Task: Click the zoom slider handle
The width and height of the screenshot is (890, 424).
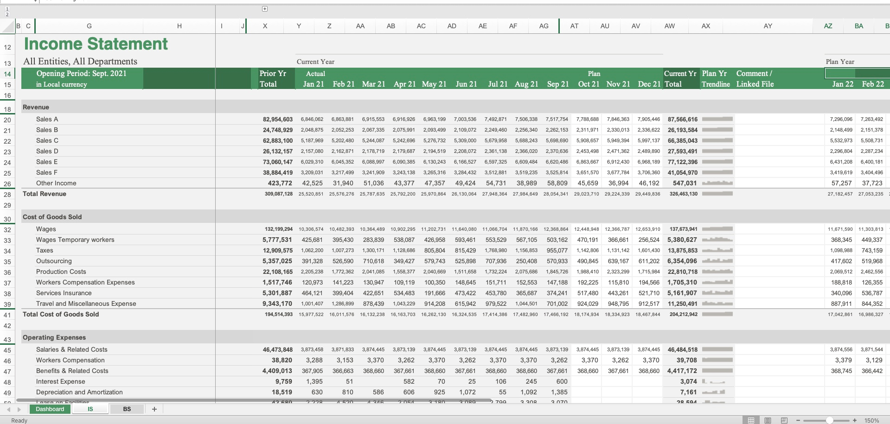Action: pos(830,420)
